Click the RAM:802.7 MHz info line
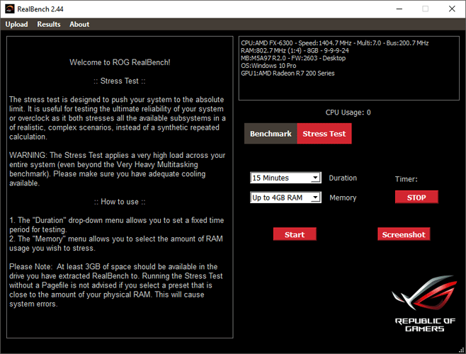Viewport: 466px width, 354px height. point(295,50)
